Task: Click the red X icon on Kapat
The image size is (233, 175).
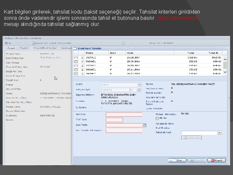Action: coord(213,160)
